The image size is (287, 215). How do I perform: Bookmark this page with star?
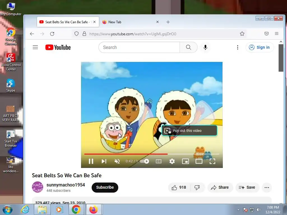tap(242, 34)
